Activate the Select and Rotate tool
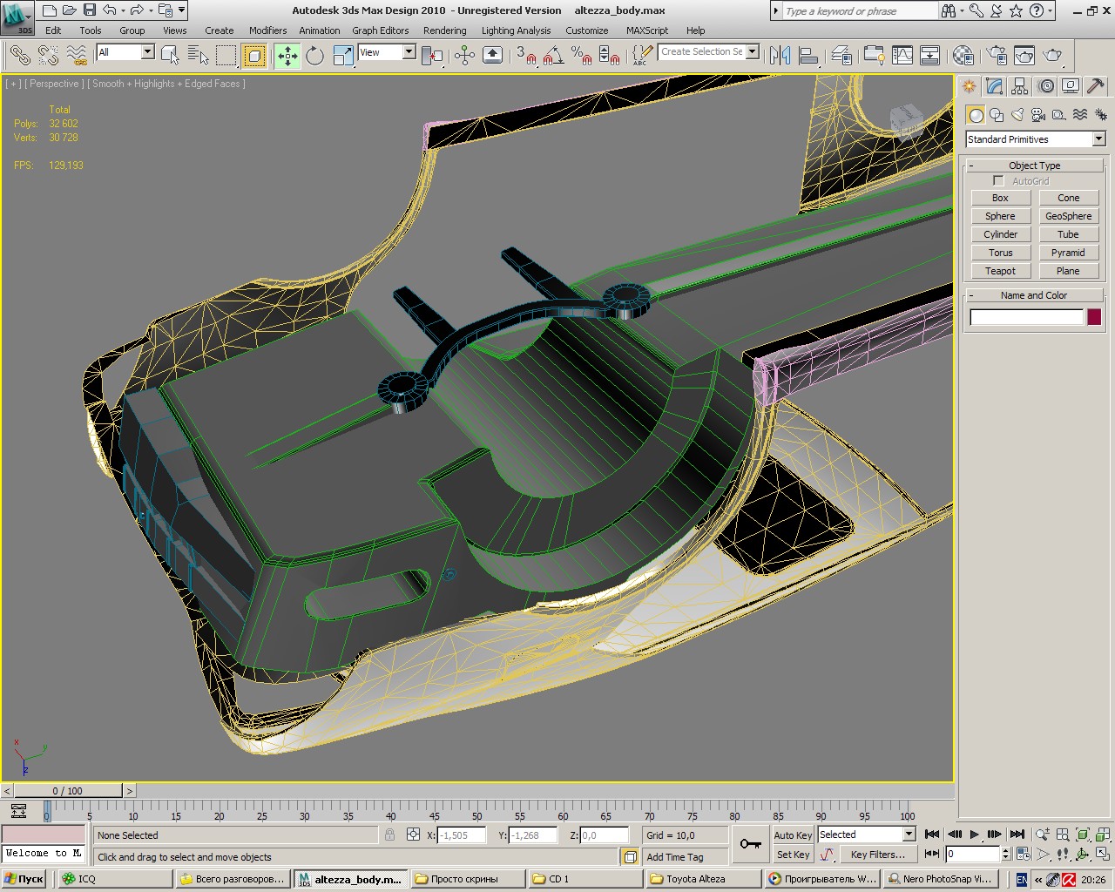Viewport: 1115px width, 892px height. [x=314, y=56]
